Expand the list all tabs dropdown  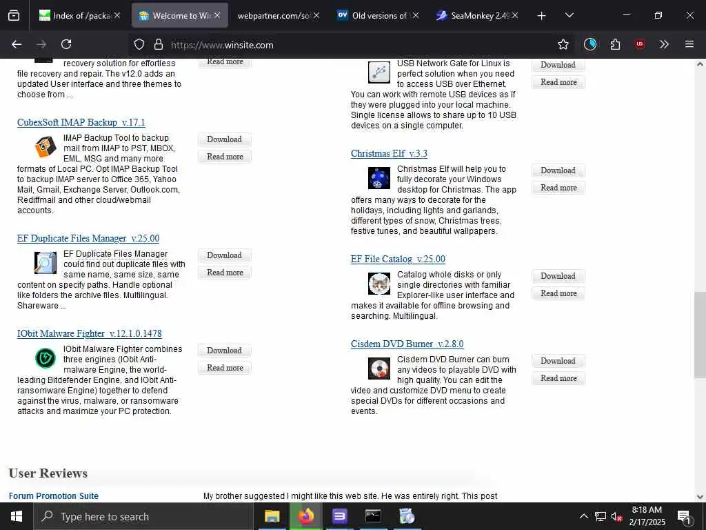[569, 15]
